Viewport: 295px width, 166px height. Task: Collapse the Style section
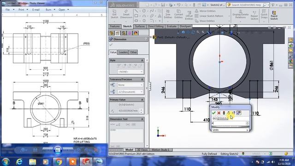point(142,60)
